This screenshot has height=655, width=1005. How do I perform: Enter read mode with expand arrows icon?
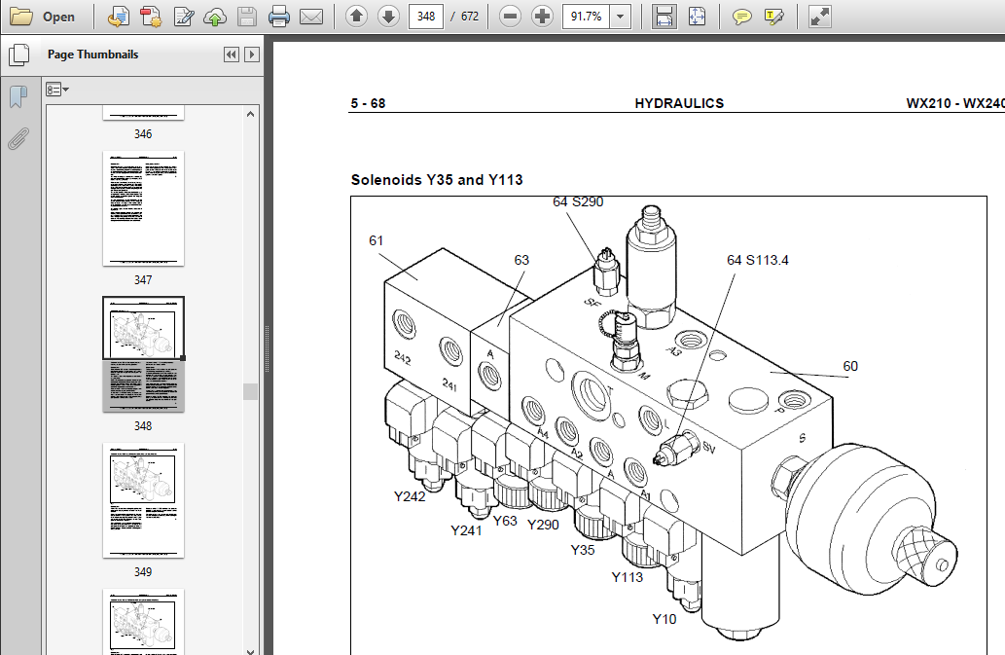820,17
